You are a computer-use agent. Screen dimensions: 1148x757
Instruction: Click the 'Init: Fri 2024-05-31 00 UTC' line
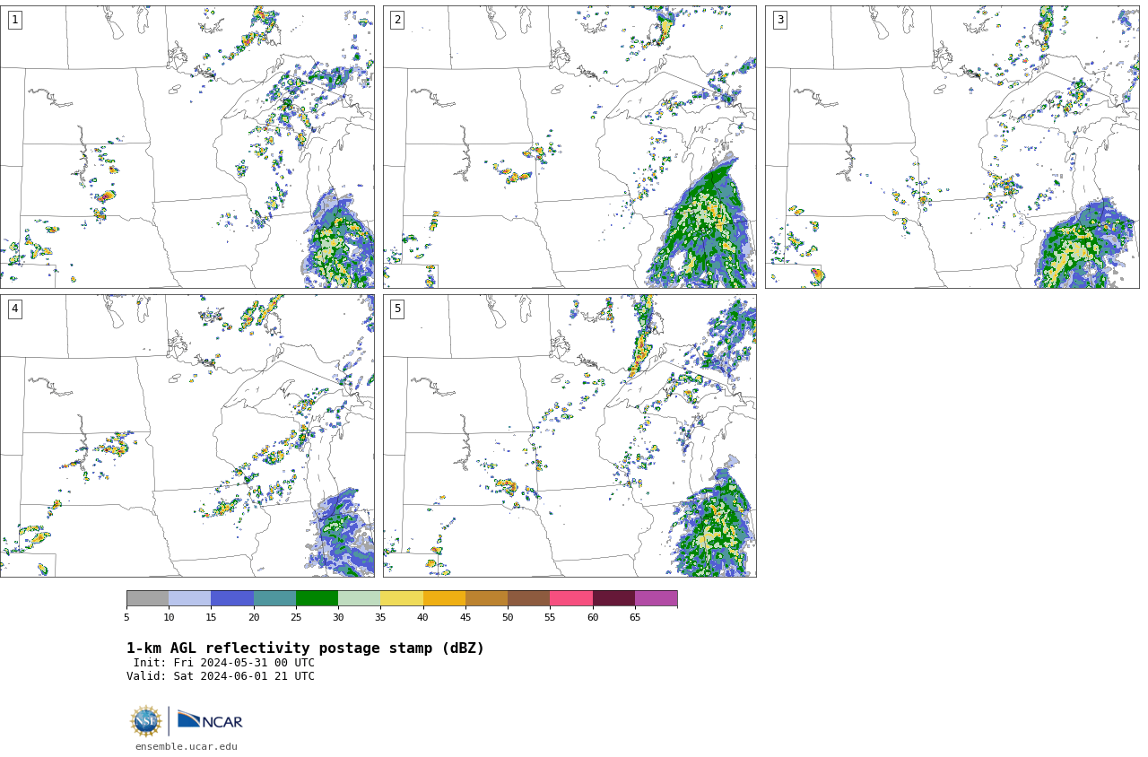click(x=224, y=663)
